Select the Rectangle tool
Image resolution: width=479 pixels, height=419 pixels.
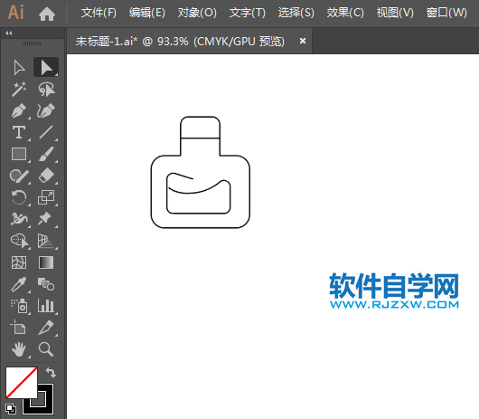[x=19, y=154]
